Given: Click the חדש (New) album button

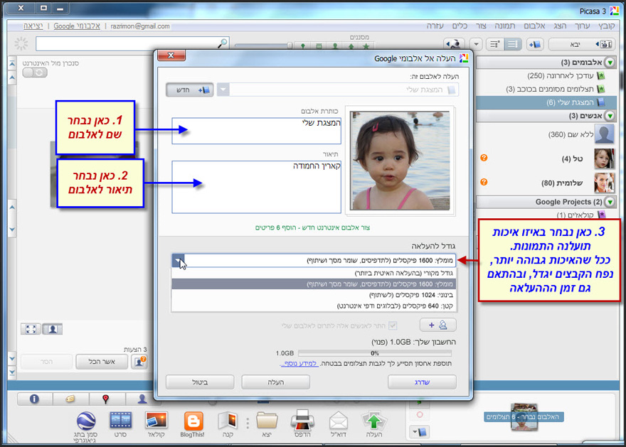Looking at the screenshot, I should pos(190,90).
